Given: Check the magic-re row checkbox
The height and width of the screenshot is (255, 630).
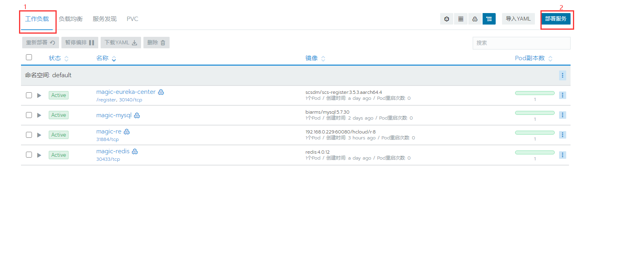Looking at the screenshot, I should click(x=29, y=135).
